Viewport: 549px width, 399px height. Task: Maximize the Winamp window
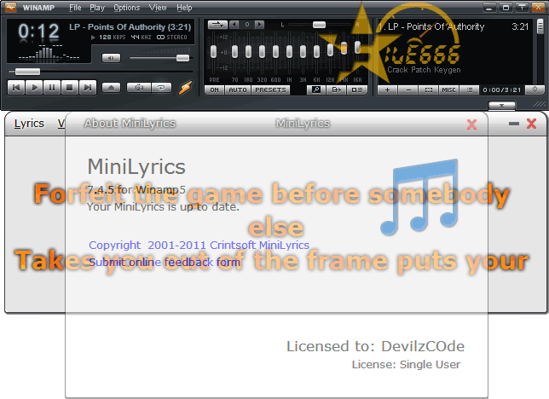506,8
